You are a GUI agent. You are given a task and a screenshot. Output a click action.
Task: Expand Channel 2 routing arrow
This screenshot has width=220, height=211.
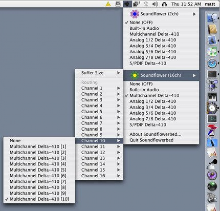click(x=119, y=94)
